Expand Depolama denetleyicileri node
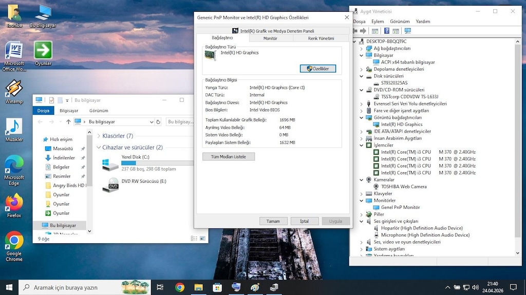526x295 pixels. pos(361,69)
